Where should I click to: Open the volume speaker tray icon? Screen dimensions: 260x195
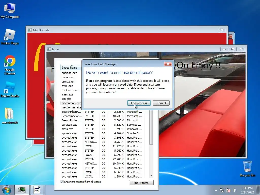(234, 190)
